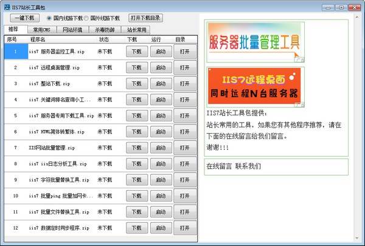The width and height of the screenshot is (365, 246).
Task: Open the IIS7远程桌面 orange banner
Action: 254,86
